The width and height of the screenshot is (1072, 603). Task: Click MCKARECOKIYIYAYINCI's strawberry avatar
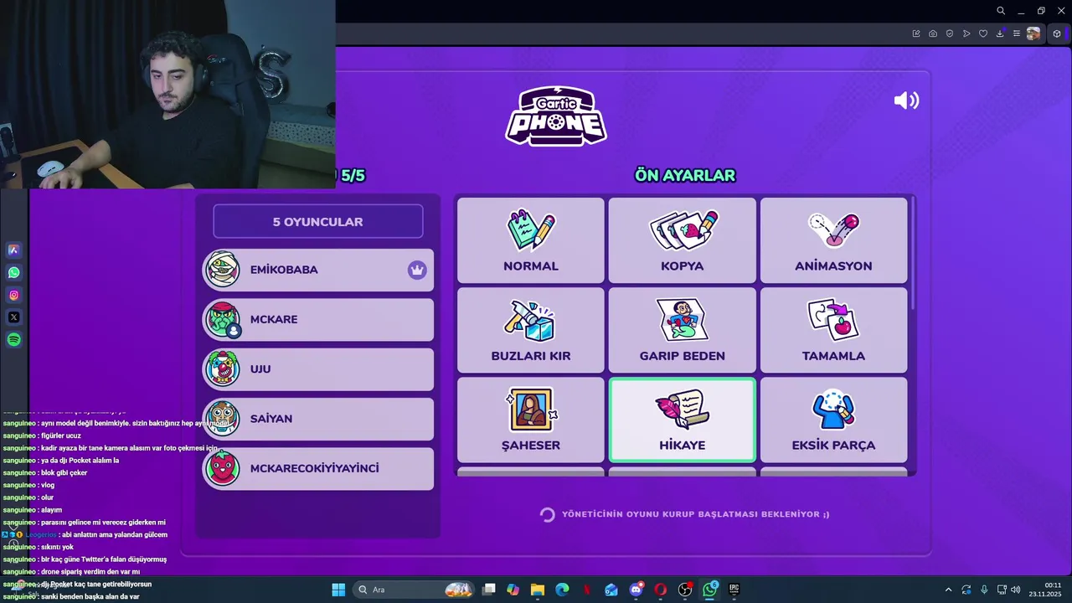coord(223,467)
